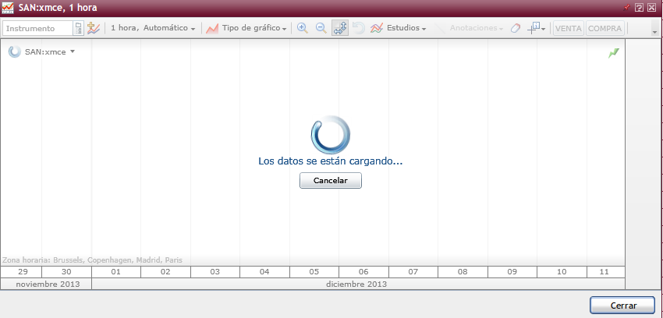Click the add comparison chart icon
Screen dimensions: 663x318
click(x=94, y=28)
